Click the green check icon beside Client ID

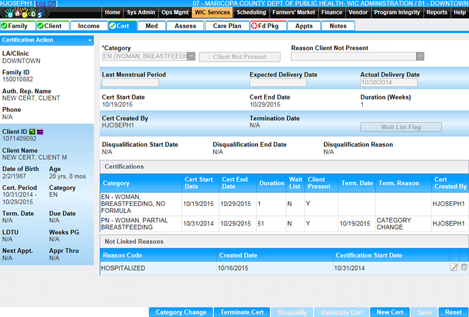(x=32, y=131)
